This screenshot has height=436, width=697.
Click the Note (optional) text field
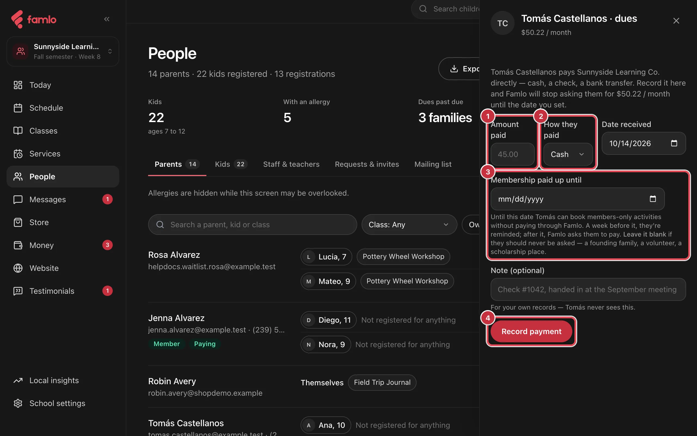(588, 289)
